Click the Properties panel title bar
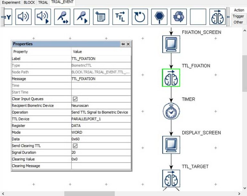The width and height of the screenshot is (247, 196). coord(66,44)
